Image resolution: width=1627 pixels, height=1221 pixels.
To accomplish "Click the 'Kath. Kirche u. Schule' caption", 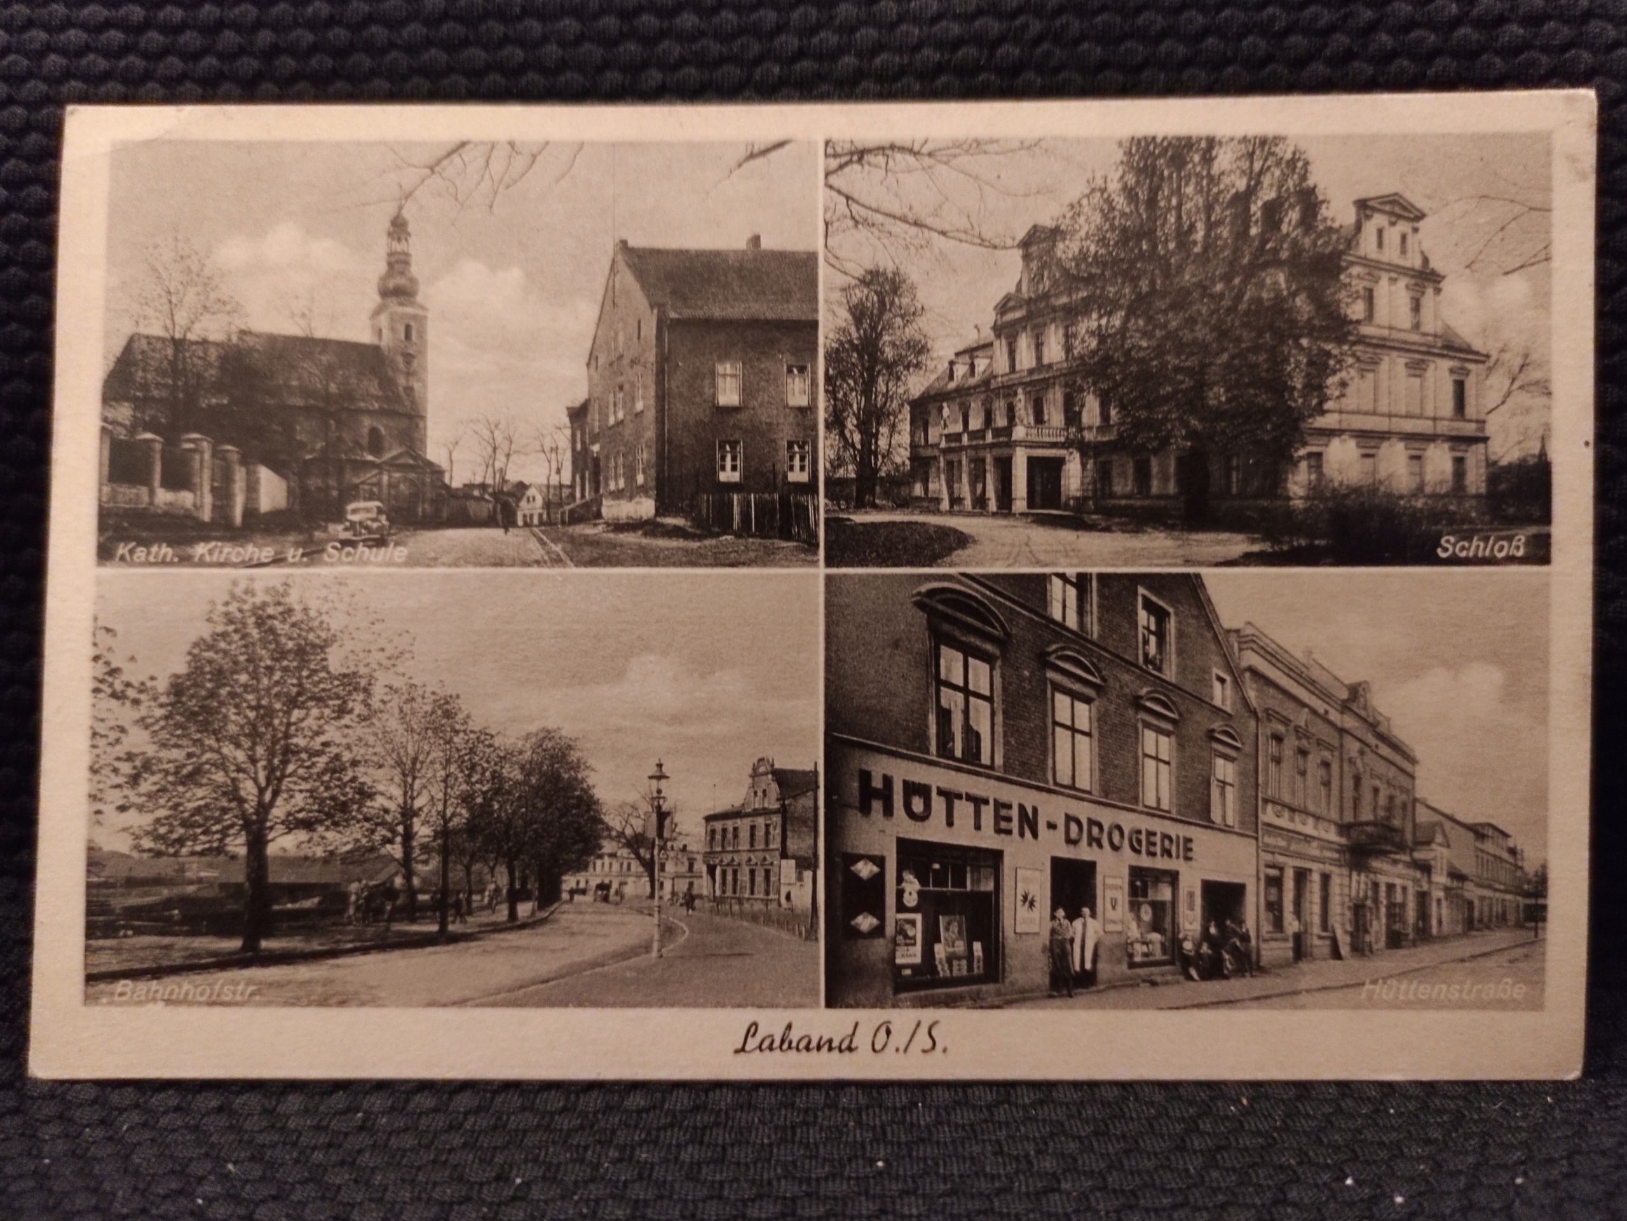I will click(261, 553).
